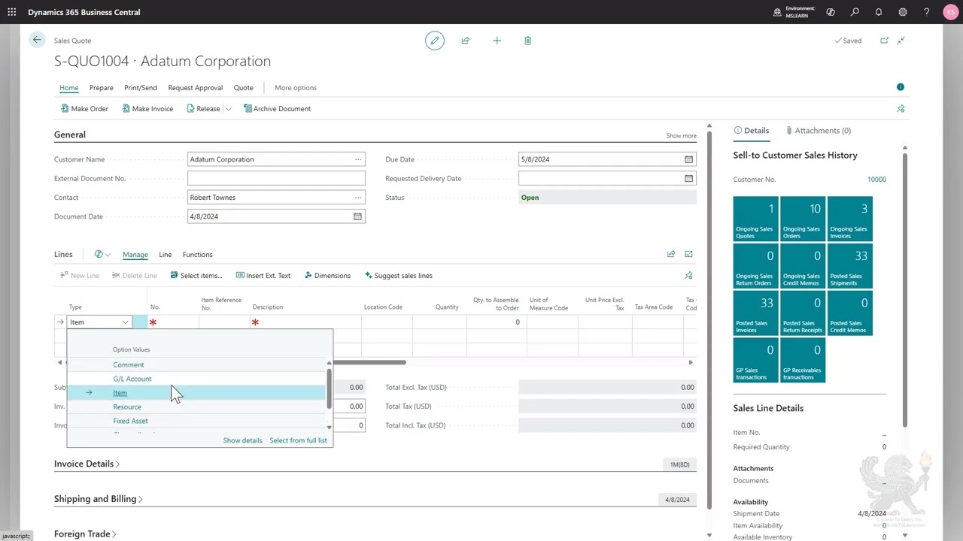Open calendar picker for Document Date
Image resolution: width=963 pixels, height=541 pixels.
[357, 216]
